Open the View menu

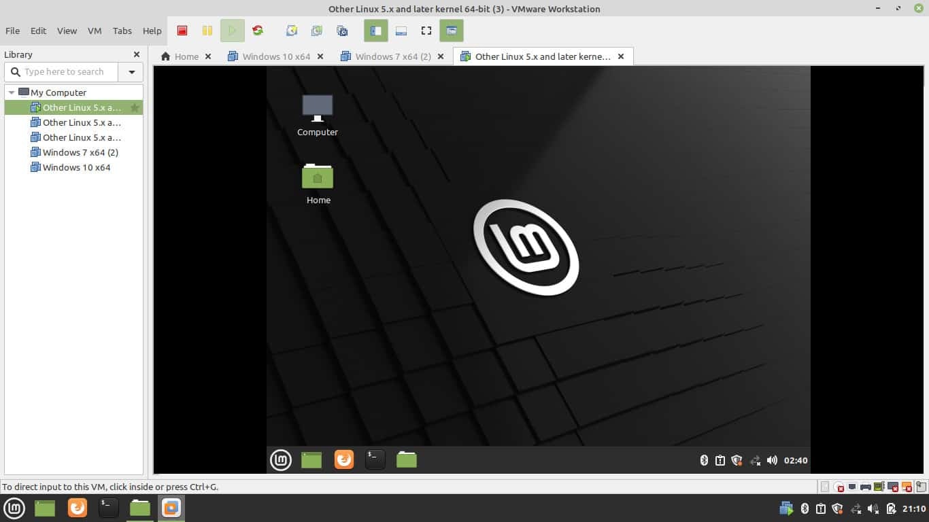[67, 31]
